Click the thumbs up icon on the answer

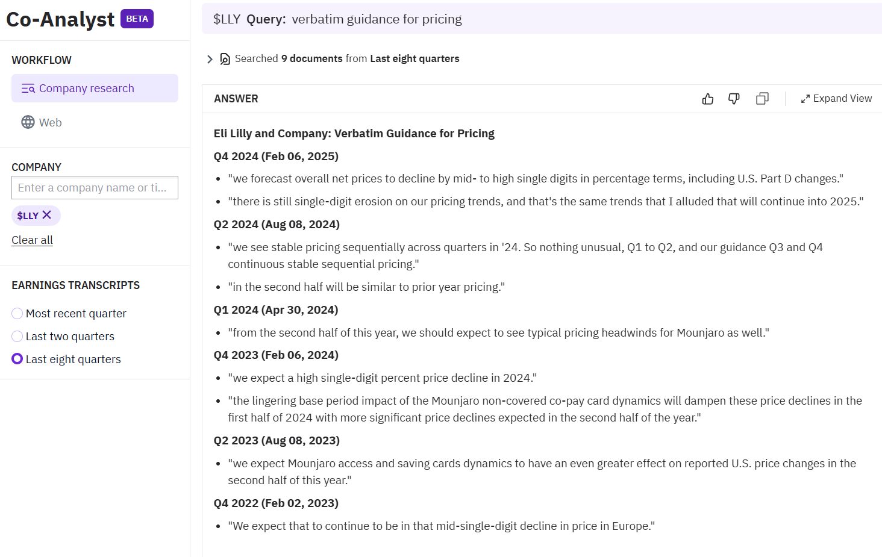[707, 98]
